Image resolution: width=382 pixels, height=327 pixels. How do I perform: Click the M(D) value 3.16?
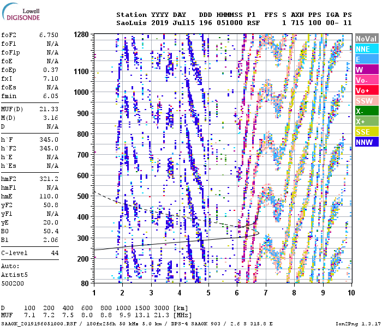(51, 118)
